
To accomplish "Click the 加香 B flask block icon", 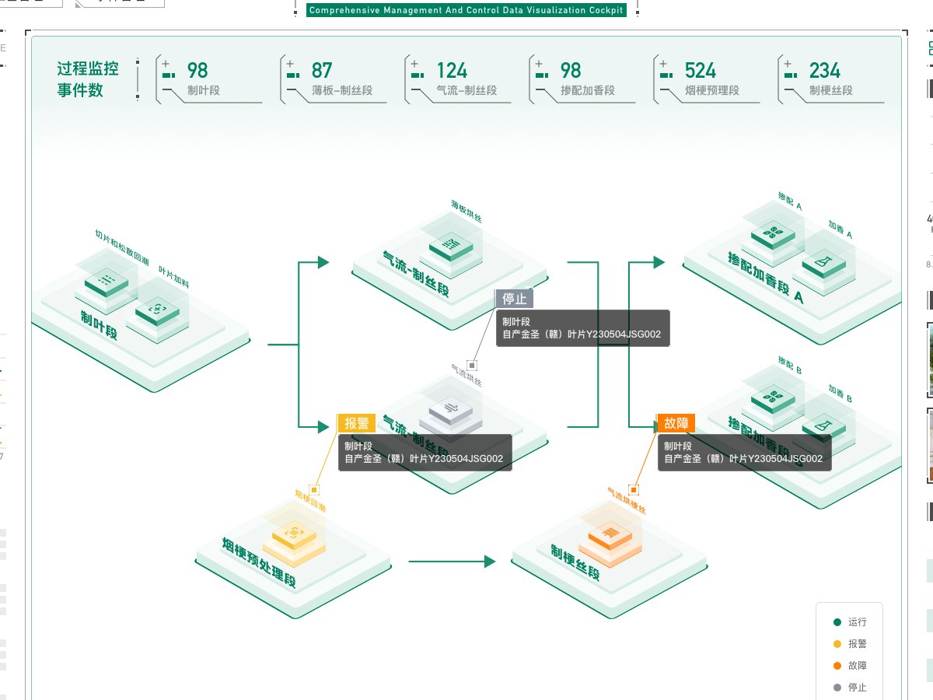I will [823, 426].
